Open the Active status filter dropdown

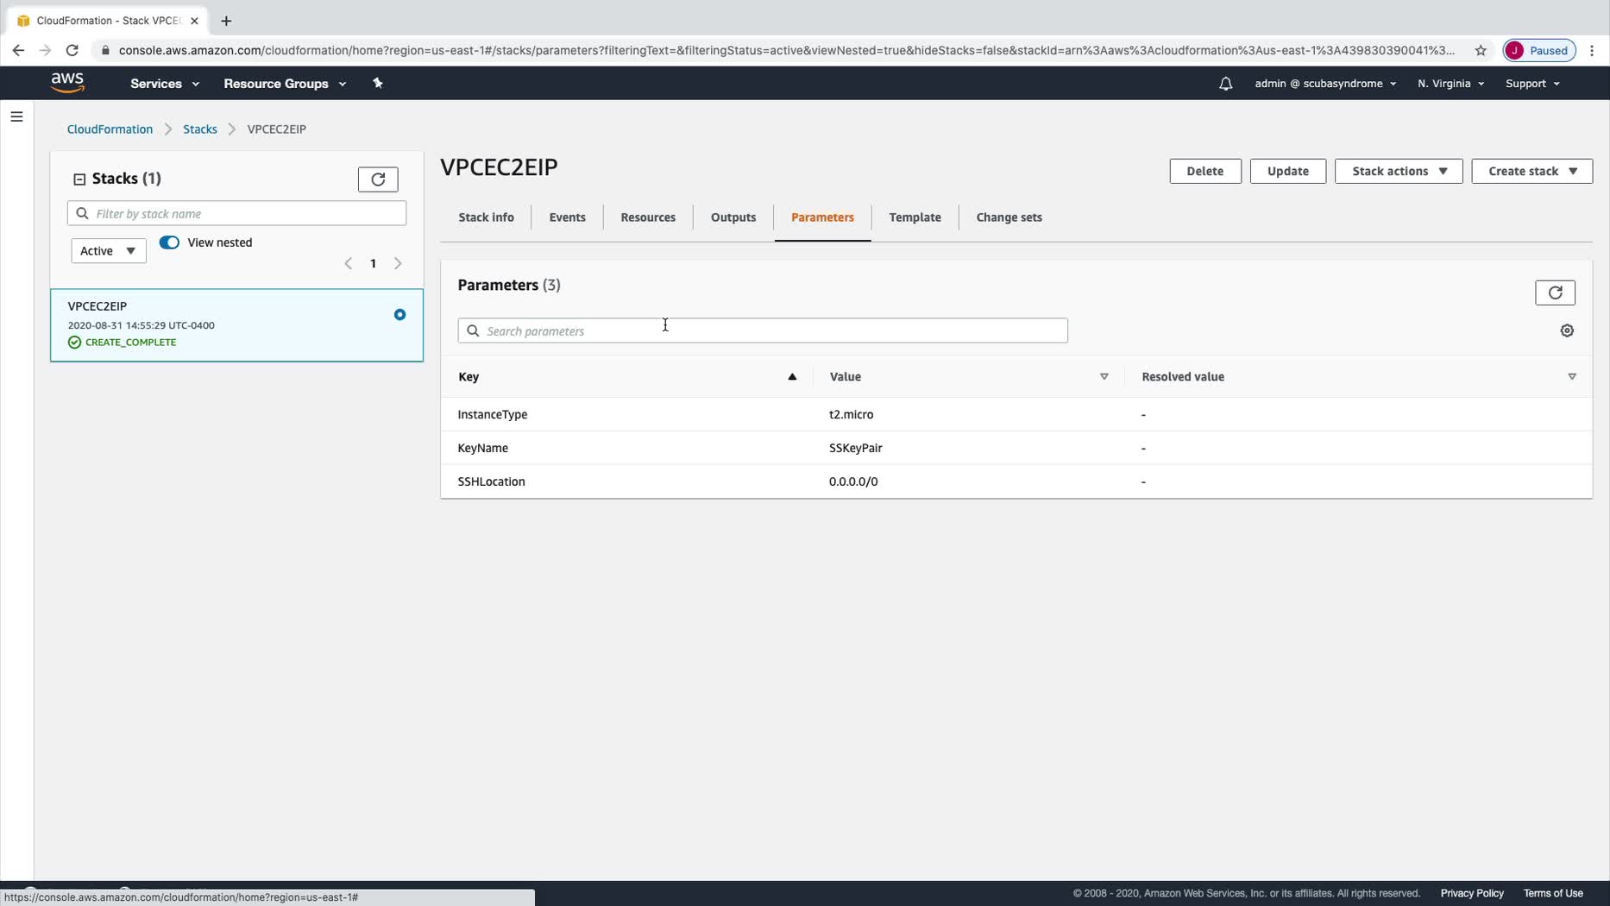pyautogui.click(x=109, y=251)
